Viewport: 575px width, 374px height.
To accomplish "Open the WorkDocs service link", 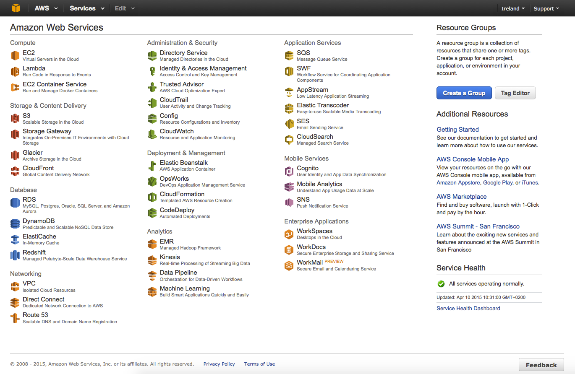I will (x=311, y=247).
